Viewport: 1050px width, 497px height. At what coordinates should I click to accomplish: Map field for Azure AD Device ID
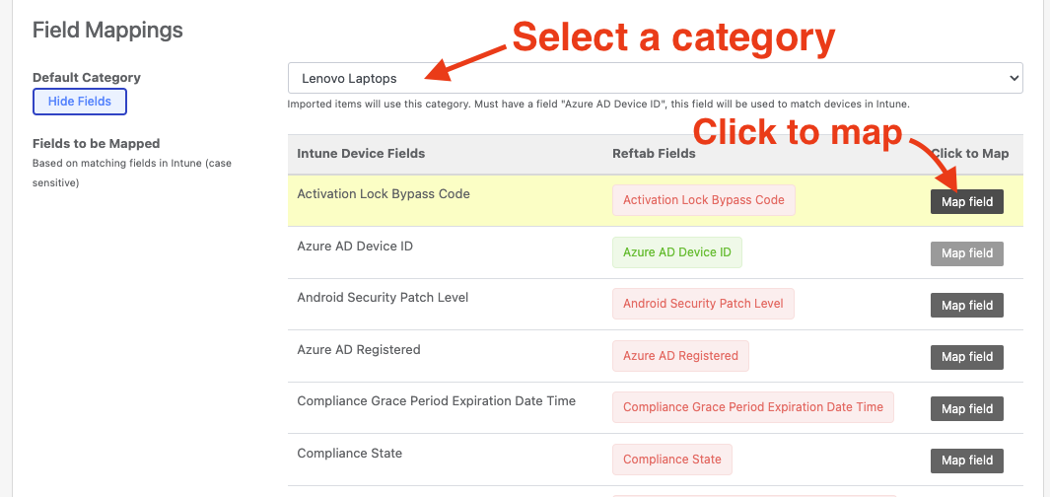click(967, 253)
